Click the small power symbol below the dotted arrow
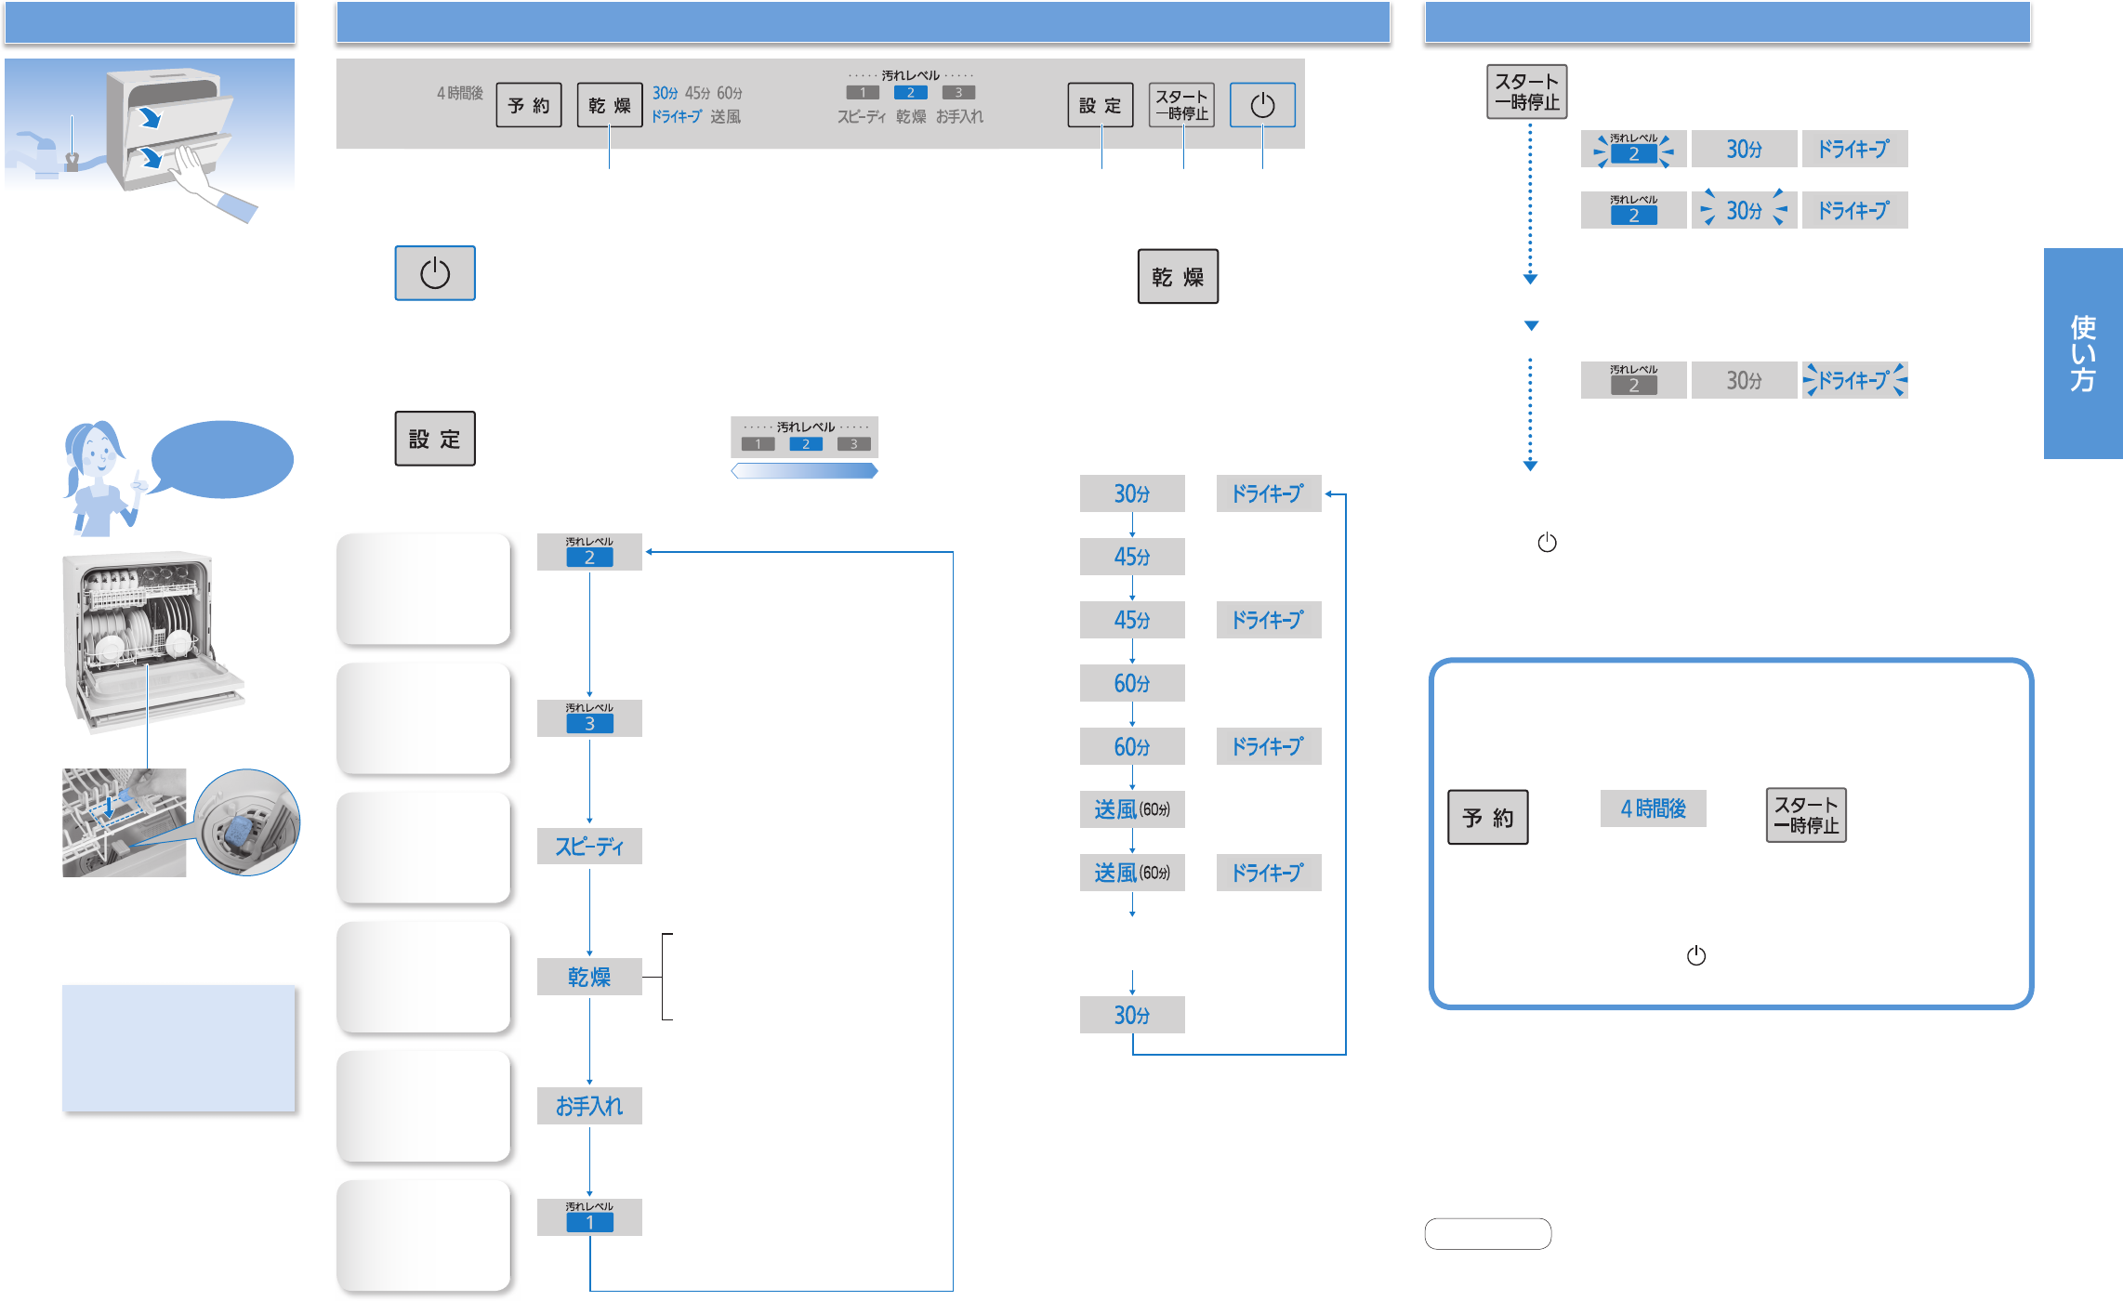This screenshot has height=1301, width=2123. point(1547,542)
